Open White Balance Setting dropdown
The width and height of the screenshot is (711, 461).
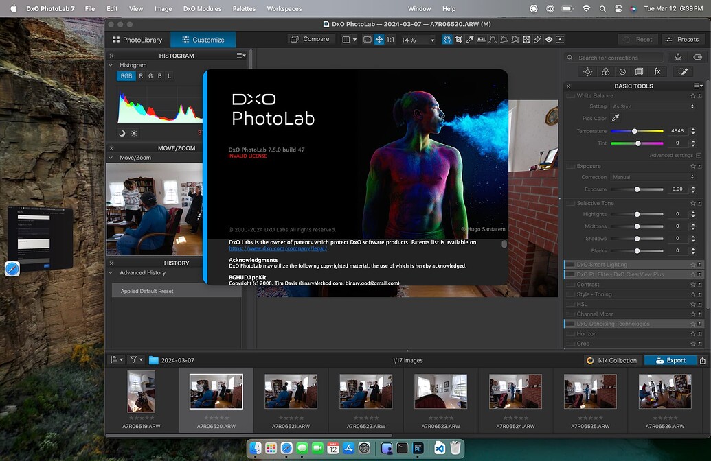pyautogui.click(x=653, y=106)
